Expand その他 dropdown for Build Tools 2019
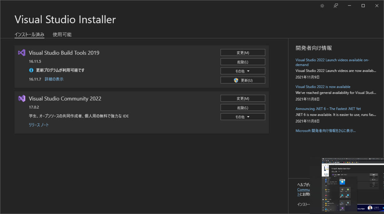The image size is (384, 214). [243, 71]
